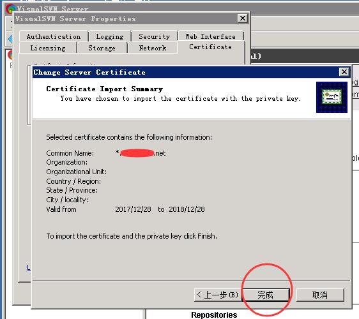Image resolution: width=359 pixels, height=319 pixels.
Task: Click the 'To import the certificate' instruction text
Action: pos(132,236)
